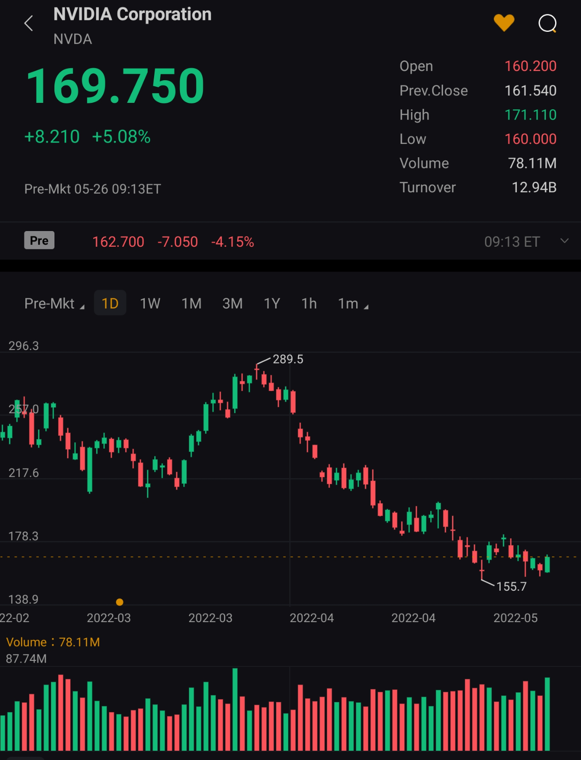Screen dimensions: 581x760
Task: Tap the orange Volume: 78.11M indicator label
Action: (53, 642)
